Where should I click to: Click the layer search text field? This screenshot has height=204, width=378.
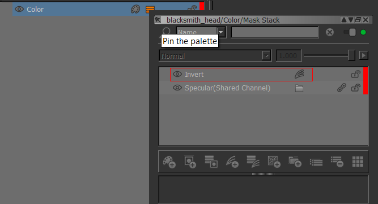click(275, 32)
